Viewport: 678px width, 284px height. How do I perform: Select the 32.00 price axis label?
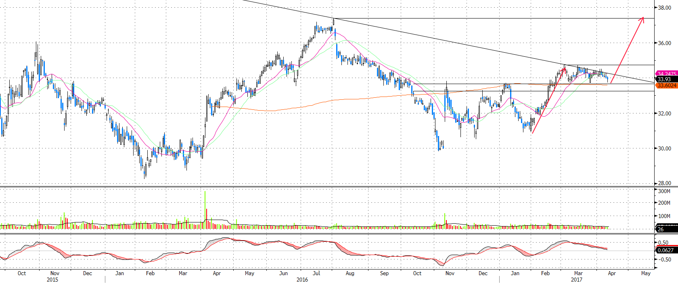[665, 113]
